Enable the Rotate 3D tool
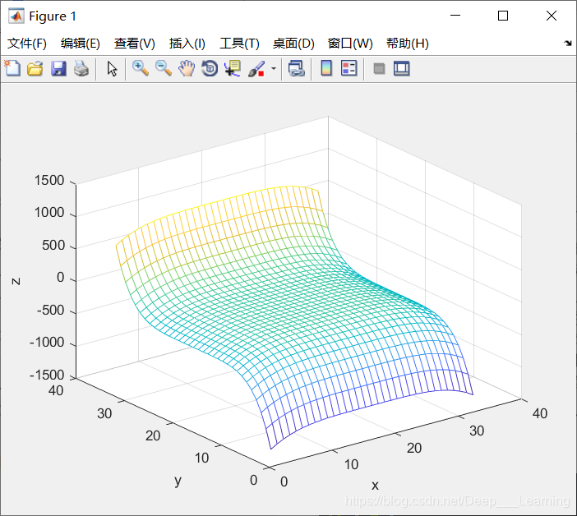 [x=210, y=68]
